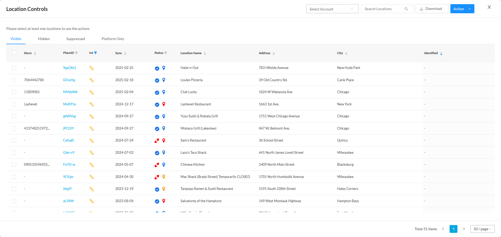Open the Select Account dropdown
501x237 pixels.
point(332,9)
